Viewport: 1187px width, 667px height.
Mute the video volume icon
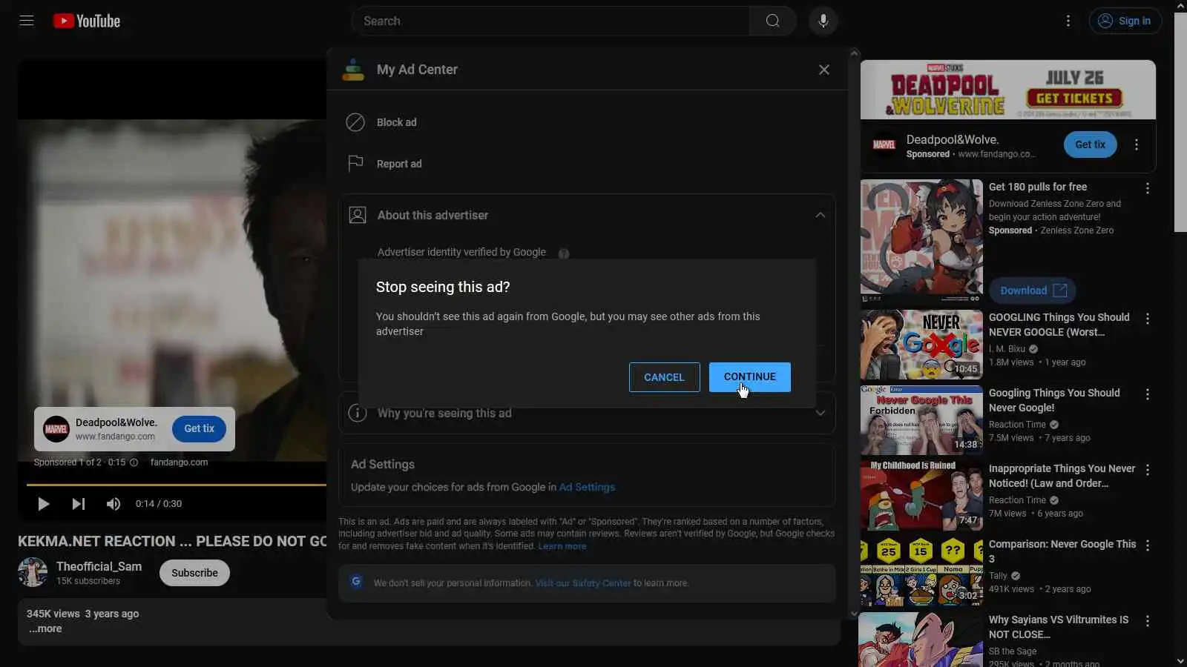[x=113, y=504]
